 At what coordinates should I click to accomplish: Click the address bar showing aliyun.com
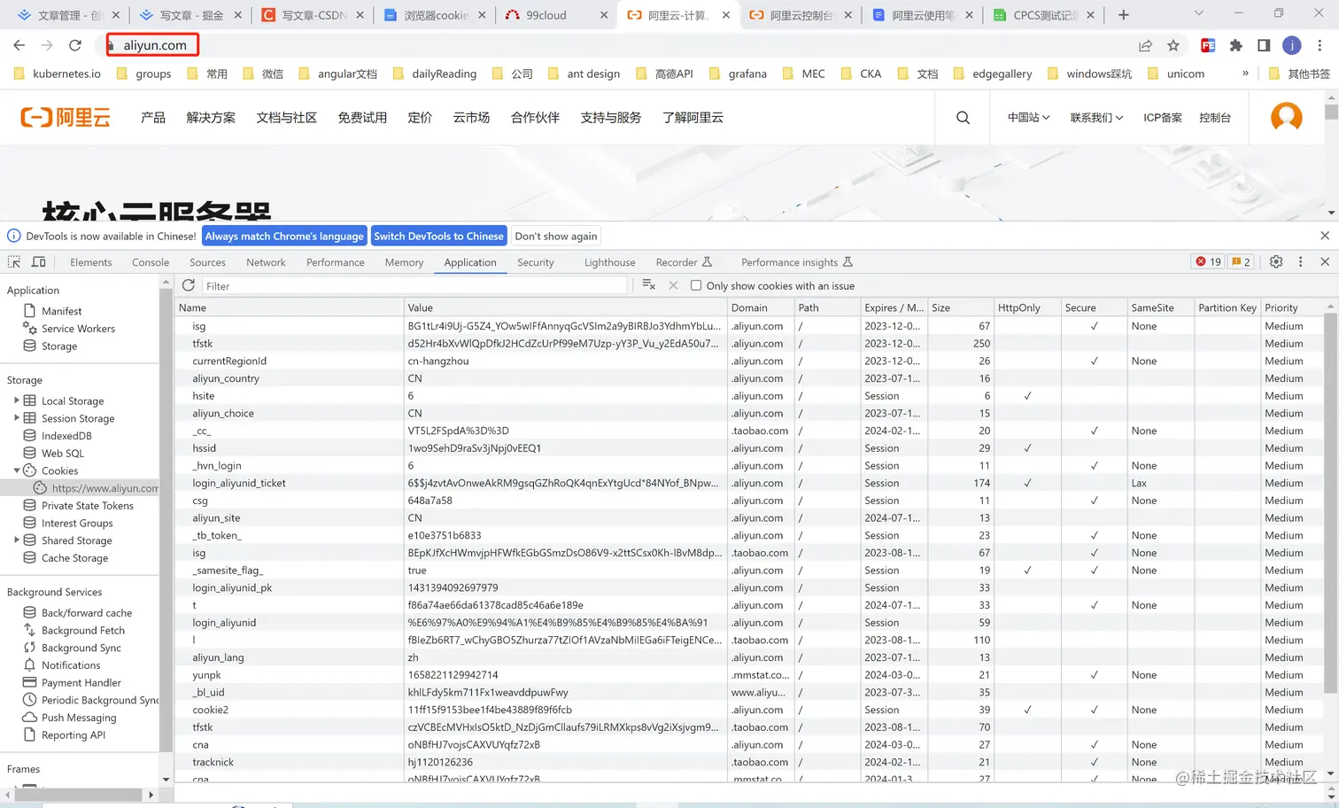155,45
